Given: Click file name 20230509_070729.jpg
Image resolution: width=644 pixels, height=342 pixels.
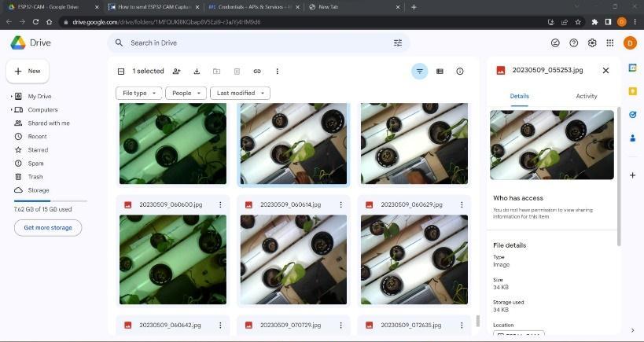Looking at the screenshot, I should click(290, 325).
